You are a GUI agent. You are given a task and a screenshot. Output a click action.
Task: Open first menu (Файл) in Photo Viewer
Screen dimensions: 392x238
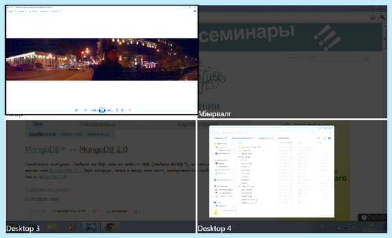click(x=12, y=11)
